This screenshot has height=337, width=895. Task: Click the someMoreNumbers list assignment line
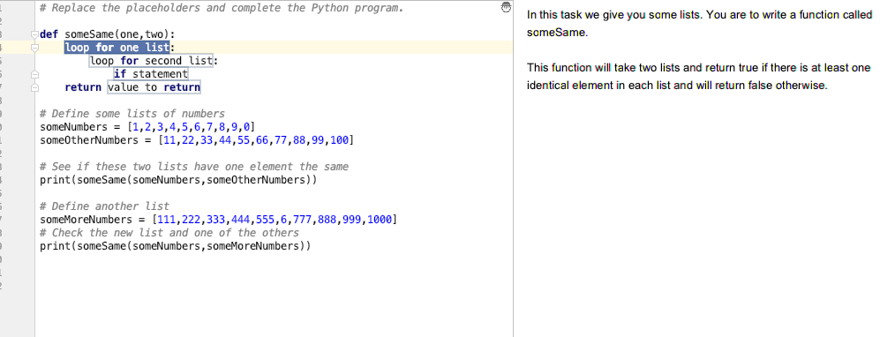[219, 220]
